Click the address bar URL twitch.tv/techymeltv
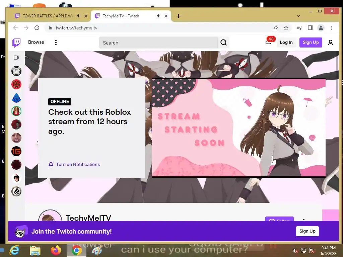 (76, 28)
